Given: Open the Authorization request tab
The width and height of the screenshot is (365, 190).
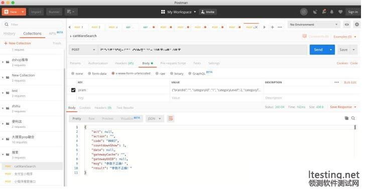Looking at the screenshot, I should [x=98, y=63].
